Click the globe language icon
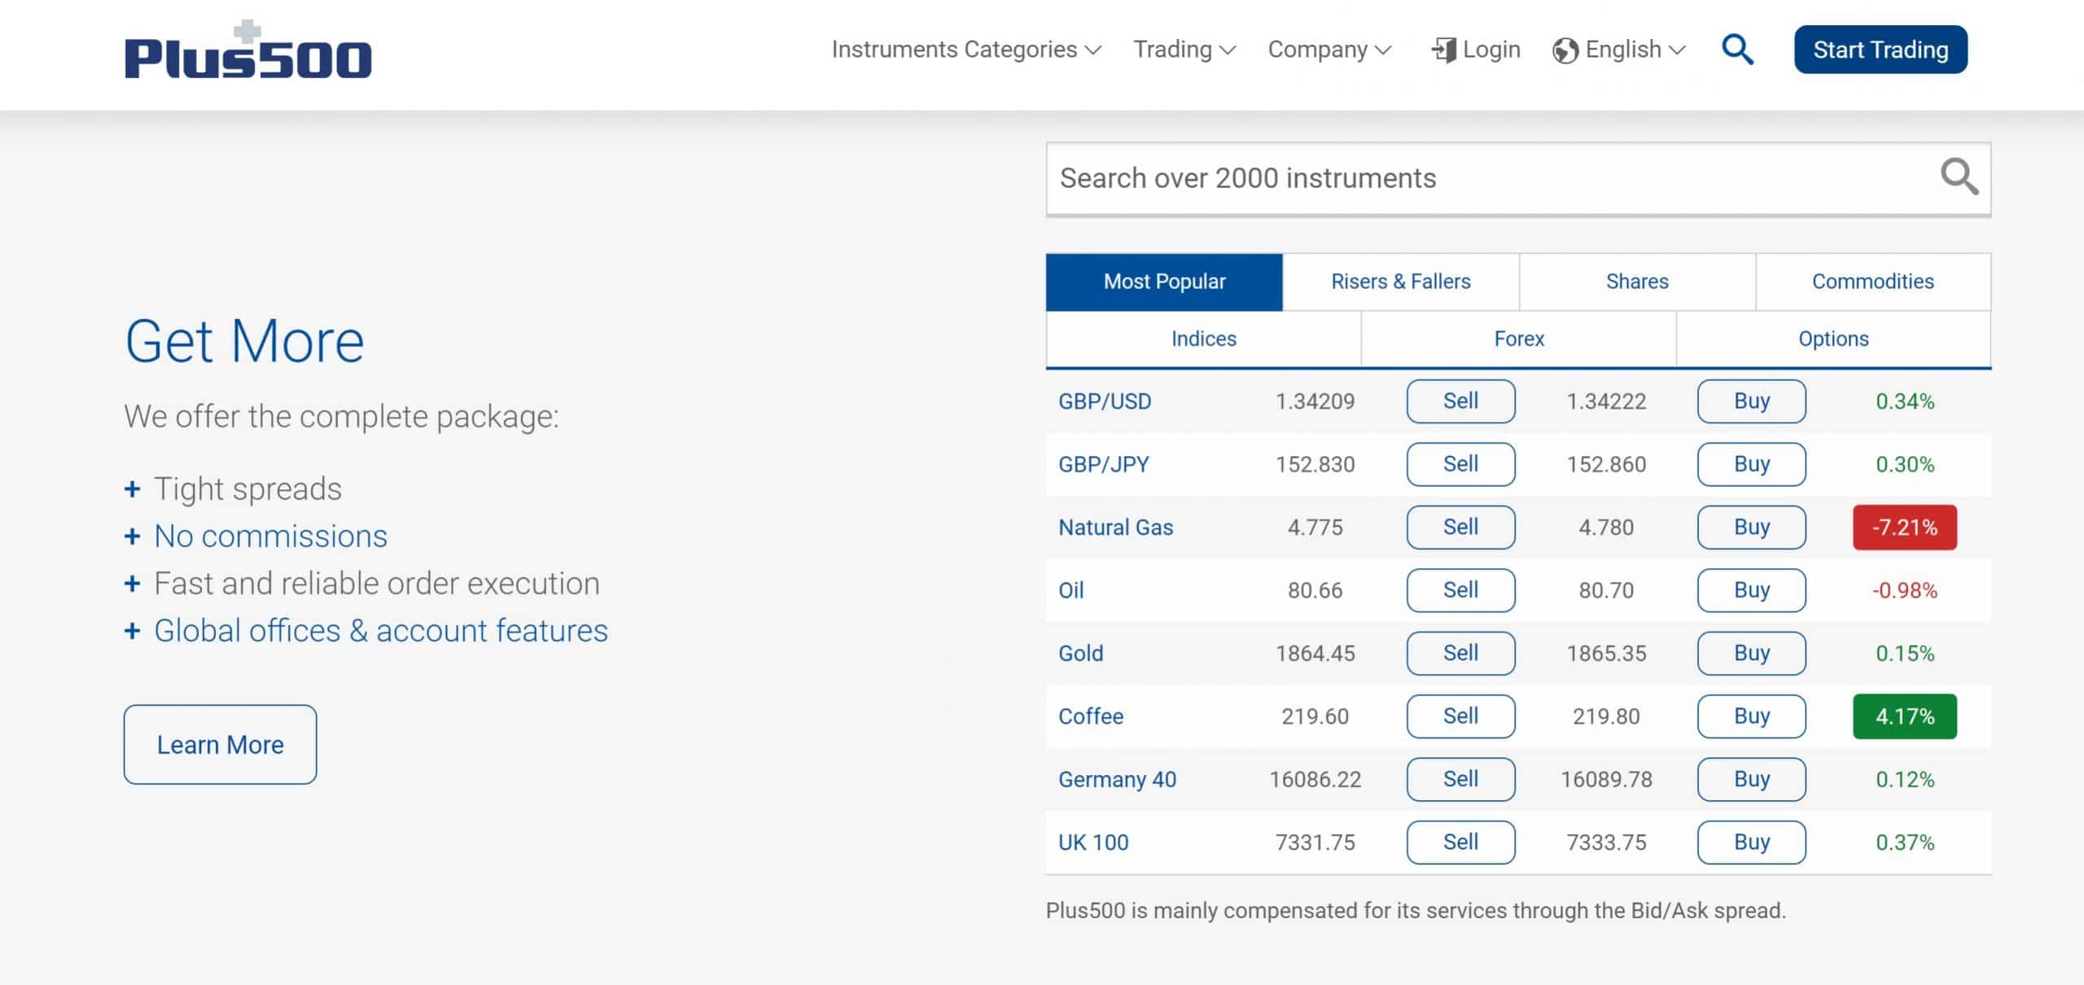 point(1565,50)
